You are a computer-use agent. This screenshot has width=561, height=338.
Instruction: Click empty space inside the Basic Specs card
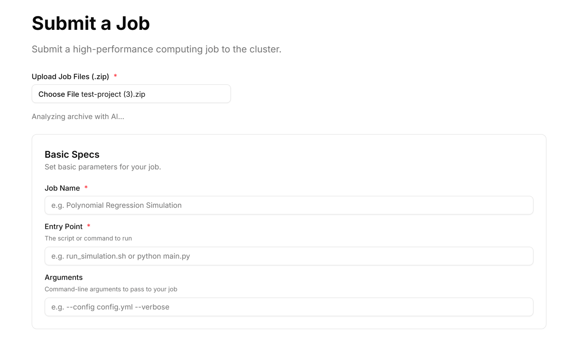coord(335,161)
